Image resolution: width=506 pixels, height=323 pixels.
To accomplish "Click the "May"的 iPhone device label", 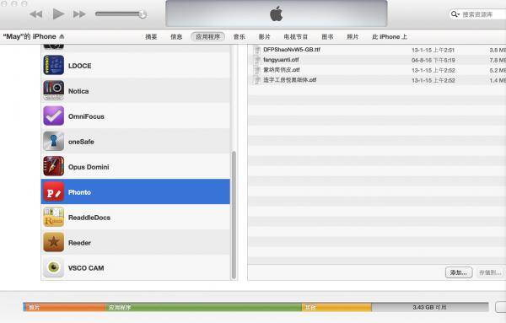I will click(30, 36).
